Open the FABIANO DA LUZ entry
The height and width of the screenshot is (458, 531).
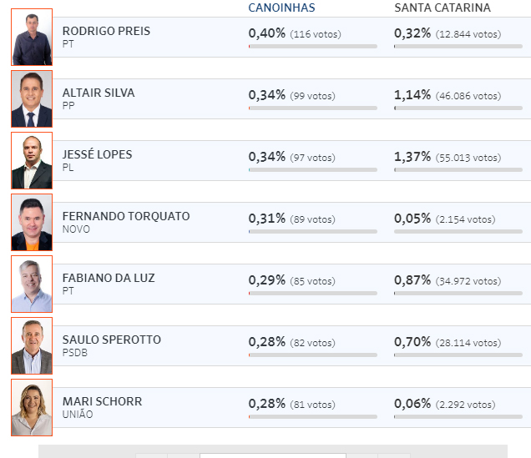(292, 284)
